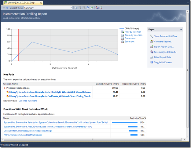
Task: Open Show Trimmed Call Tree link
Action: point(166,36)
